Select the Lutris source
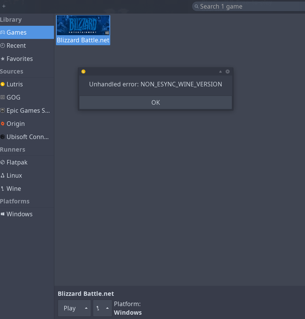Image resolution: width=305 pixels, height=319 pixels. (x=27, y=84)
